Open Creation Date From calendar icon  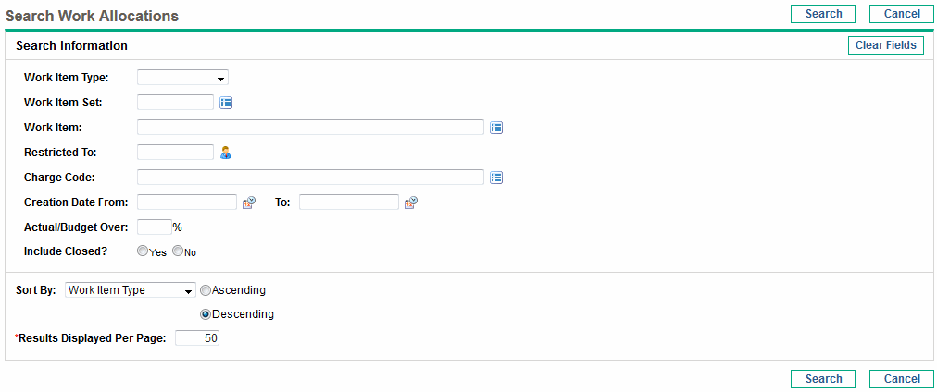tap(248, 202)
